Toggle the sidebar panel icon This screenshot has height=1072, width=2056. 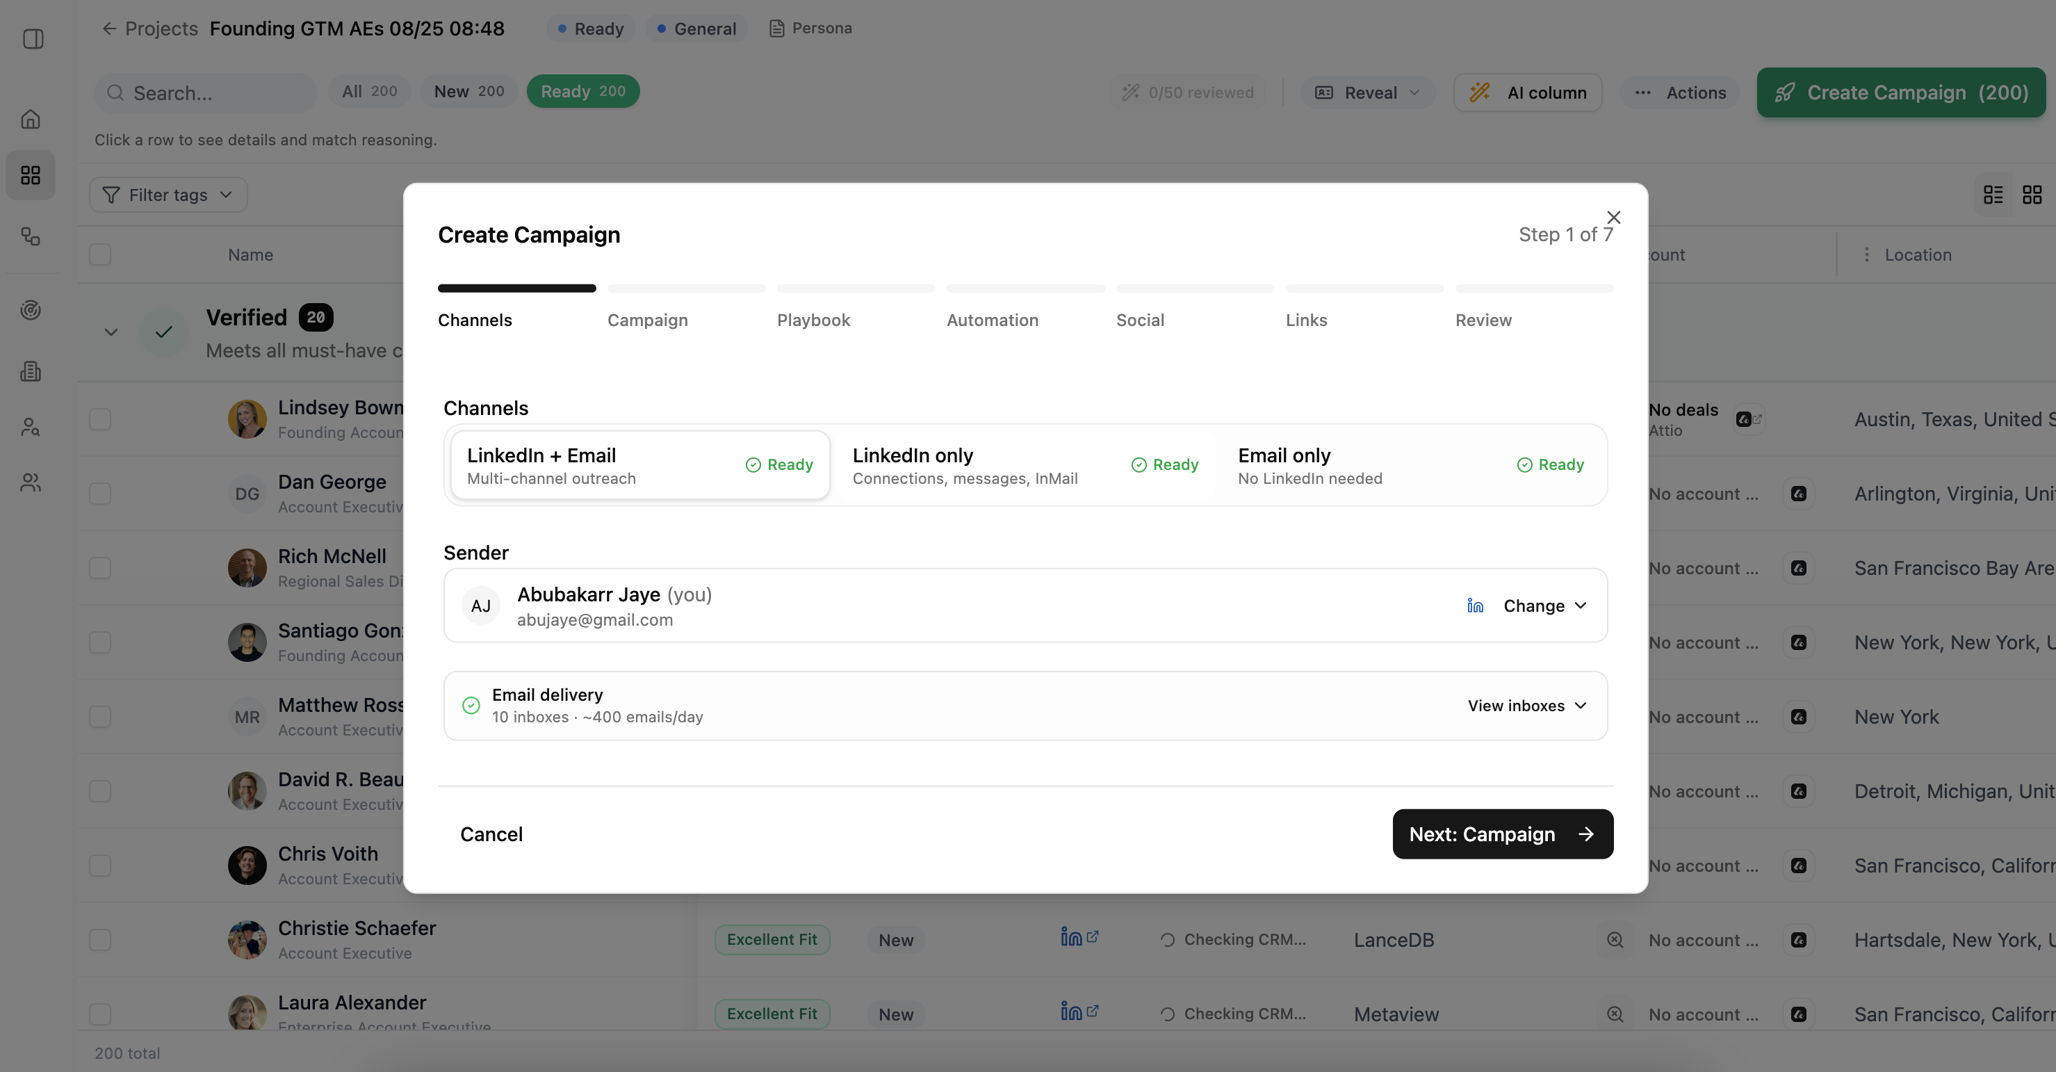pos(33,38)
